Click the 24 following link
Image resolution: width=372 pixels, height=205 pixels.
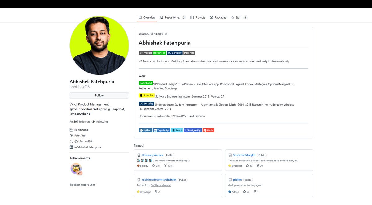click(100, 122)
